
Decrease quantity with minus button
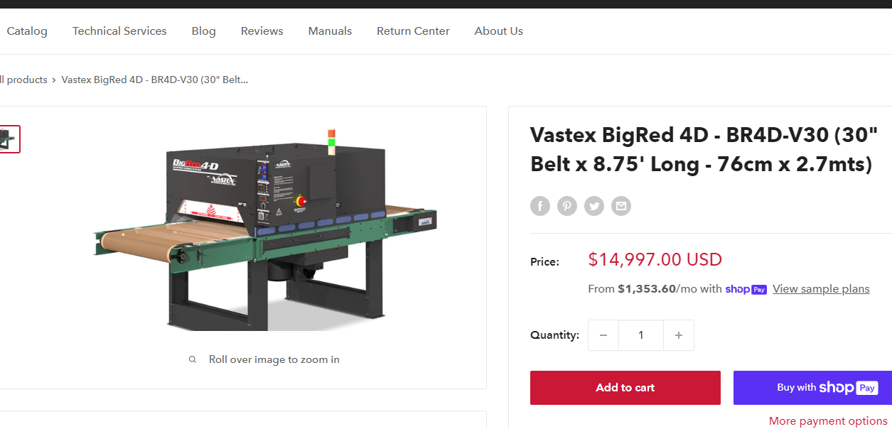[x=603, y=335]
